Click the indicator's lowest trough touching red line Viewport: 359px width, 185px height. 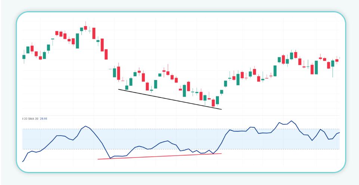tap(111, 158)
